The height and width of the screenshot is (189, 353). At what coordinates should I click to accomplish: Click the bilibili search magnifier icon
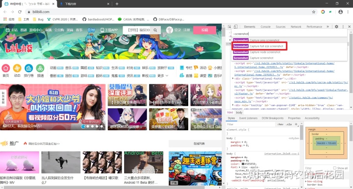click(155, 30)
